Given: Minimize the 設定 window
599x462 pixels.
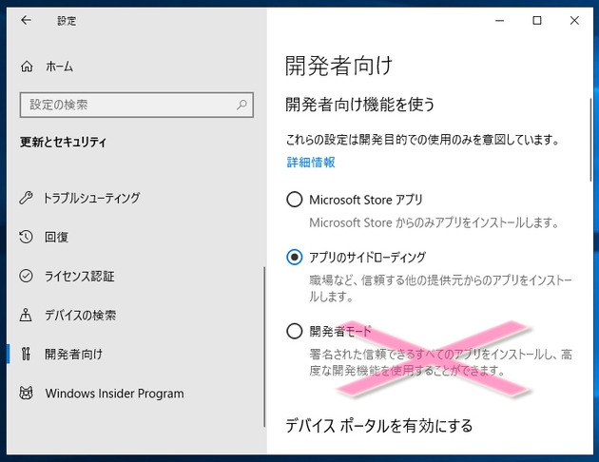Looking at the screenshot, I should tap(500, 21).
